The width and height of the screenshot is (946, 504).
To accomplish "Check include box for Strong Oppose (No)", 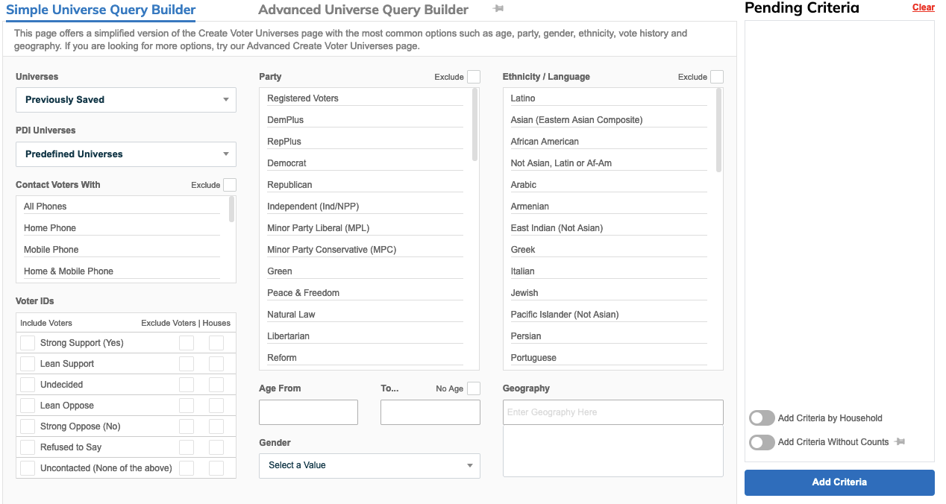I will tap(28, 426).
